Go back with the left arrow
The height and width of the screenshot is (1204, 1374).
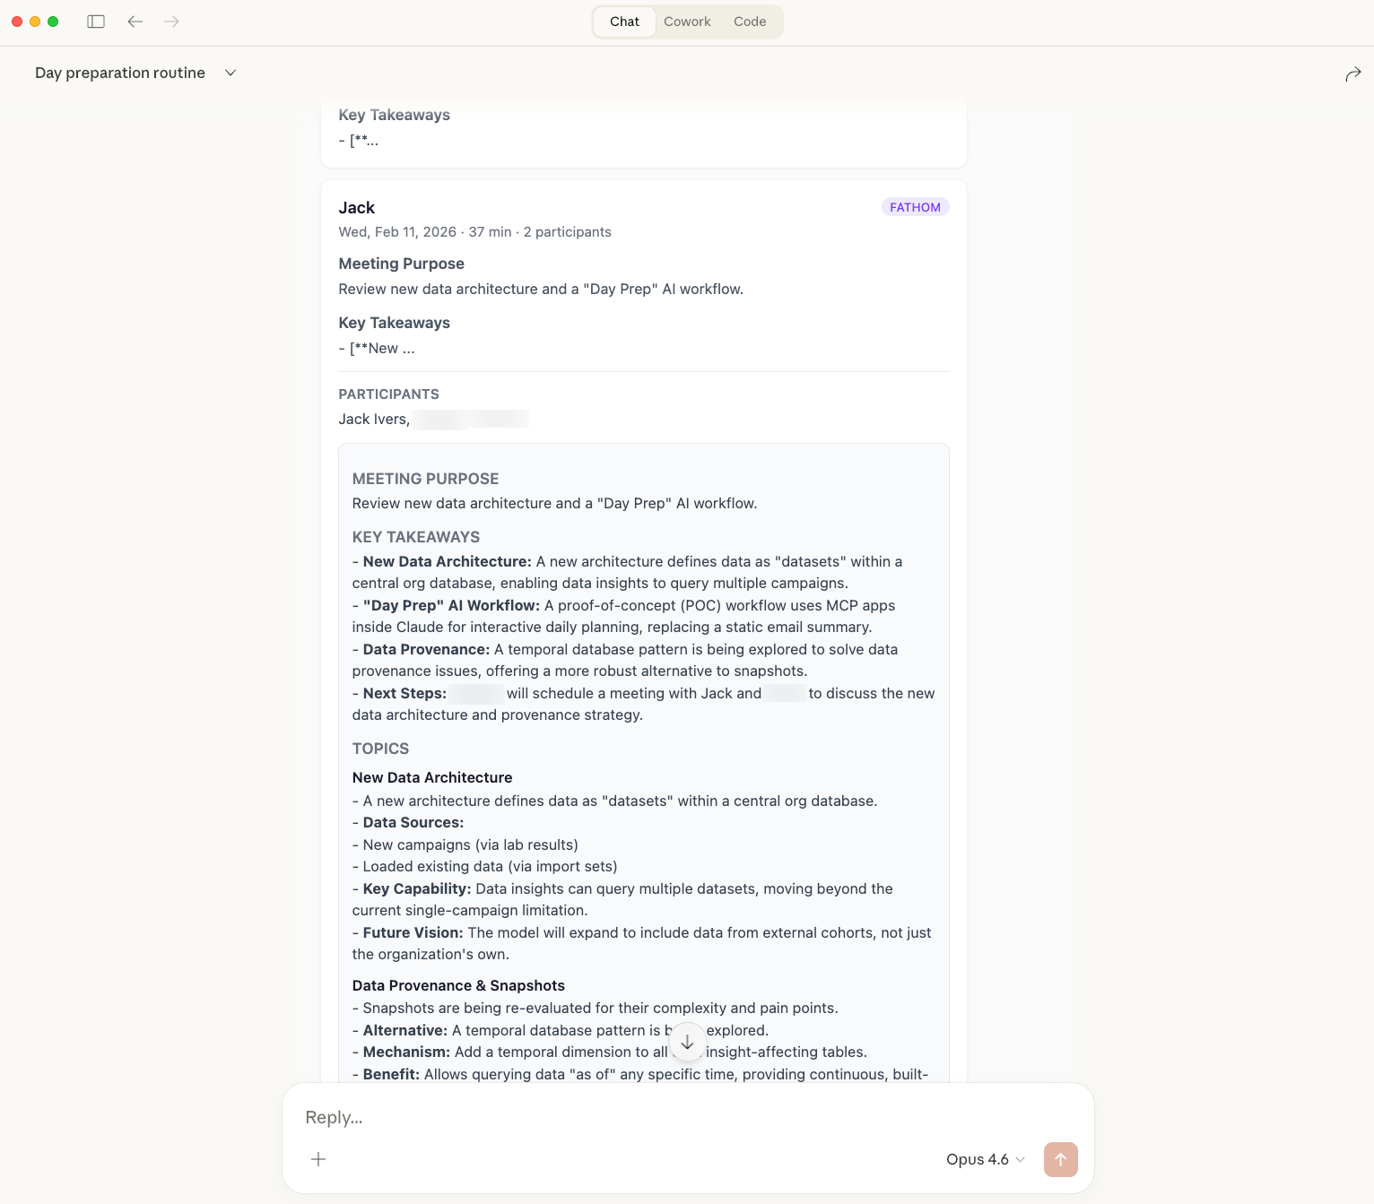[135, 22]
